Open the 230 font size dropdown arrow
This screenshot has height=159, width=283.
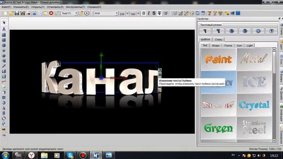click(127, 14)
